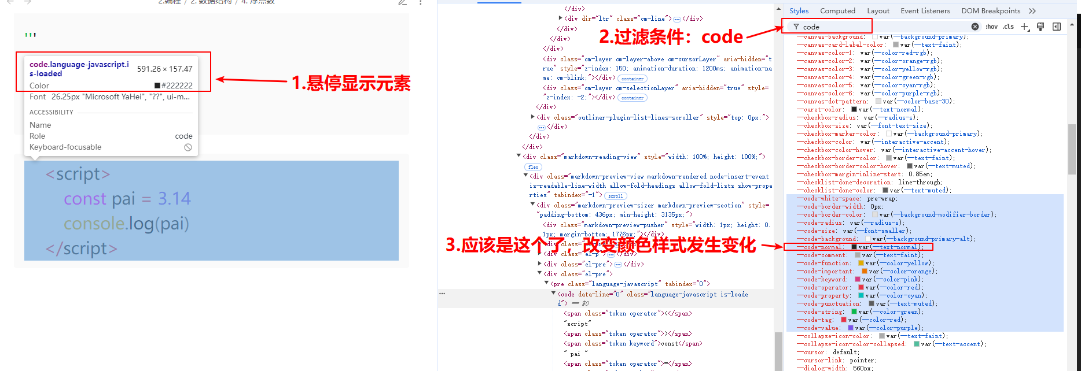1081x371 pixels.
Task: Toggle the .cls element classes panel
Action: (1008, 27)
